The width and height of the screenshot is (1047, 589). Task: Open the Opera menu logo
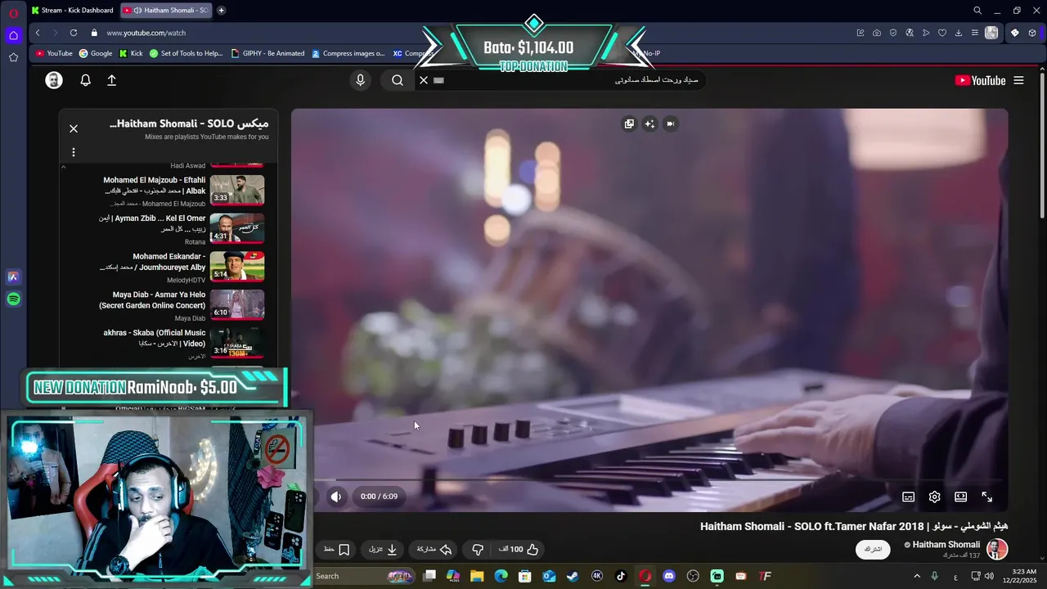click(x=13, y=13)
